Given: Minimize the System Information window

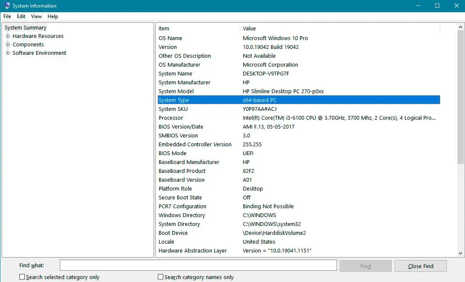Looking at the screenshot, I should [x=418, y=5].
